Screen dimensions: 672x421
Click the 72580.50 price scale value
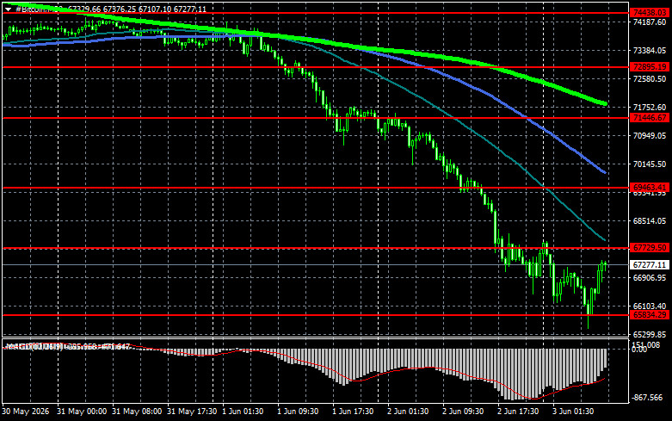[650, 79]
